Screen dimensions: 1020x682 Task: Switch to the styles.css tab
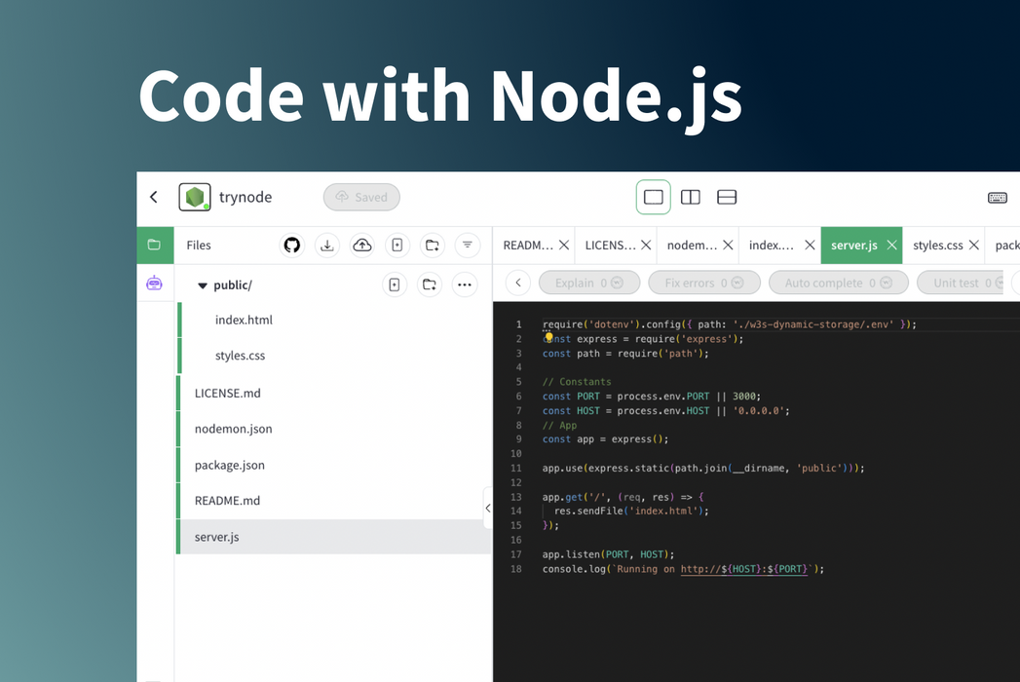939,245
